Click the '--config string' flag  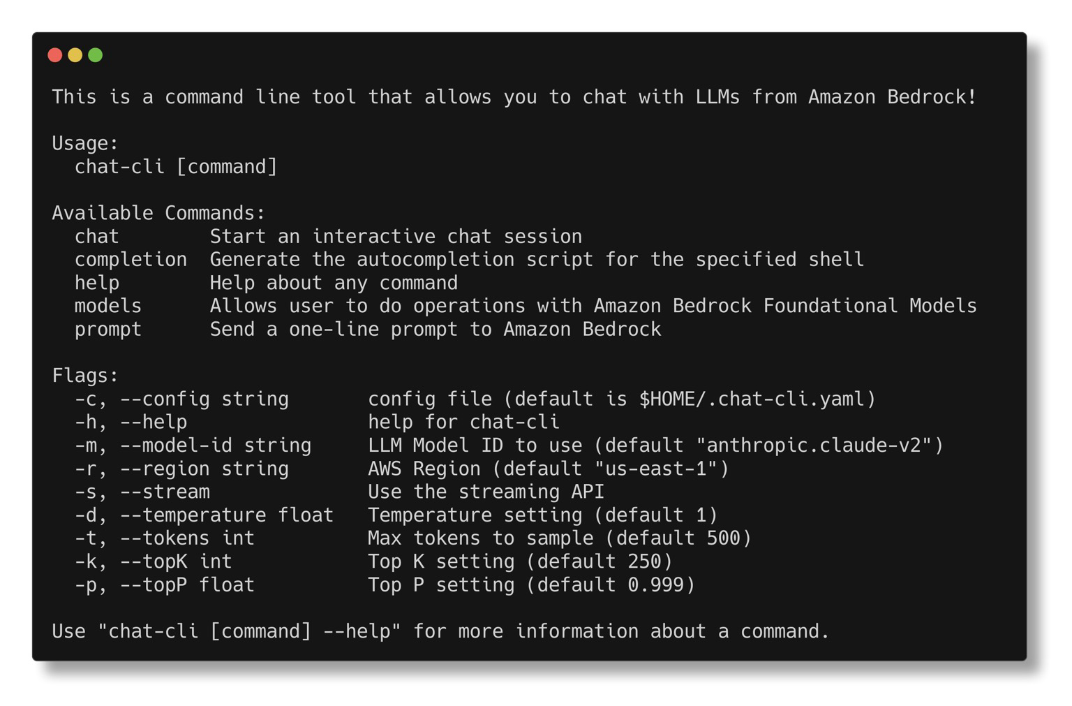click(x=204, y=399)
